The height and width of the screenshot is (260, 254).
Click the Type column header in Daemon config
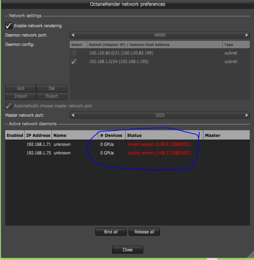pos(236,44)
